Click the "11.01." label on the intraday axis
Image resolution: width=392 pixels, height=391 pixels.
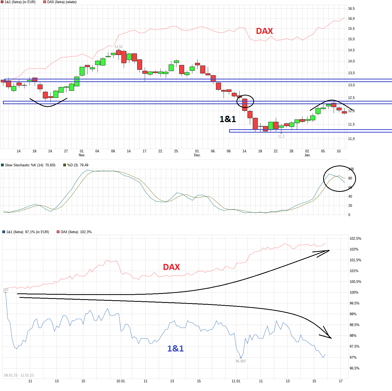(236, 381)
